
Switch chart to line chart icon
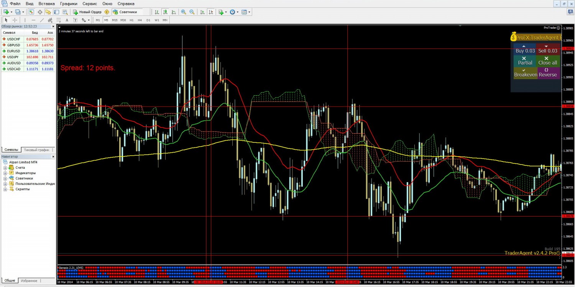174,12
